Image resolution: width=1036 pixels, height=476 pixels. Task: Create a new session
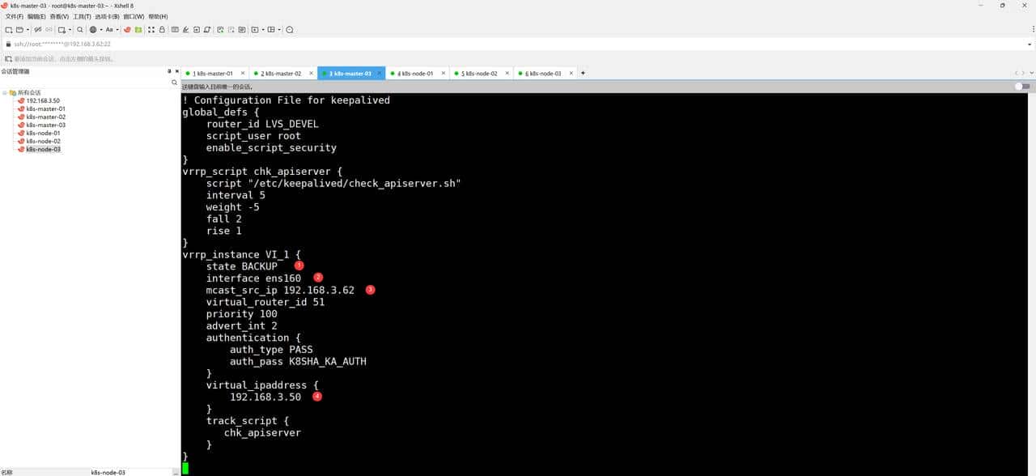[7, 30]
